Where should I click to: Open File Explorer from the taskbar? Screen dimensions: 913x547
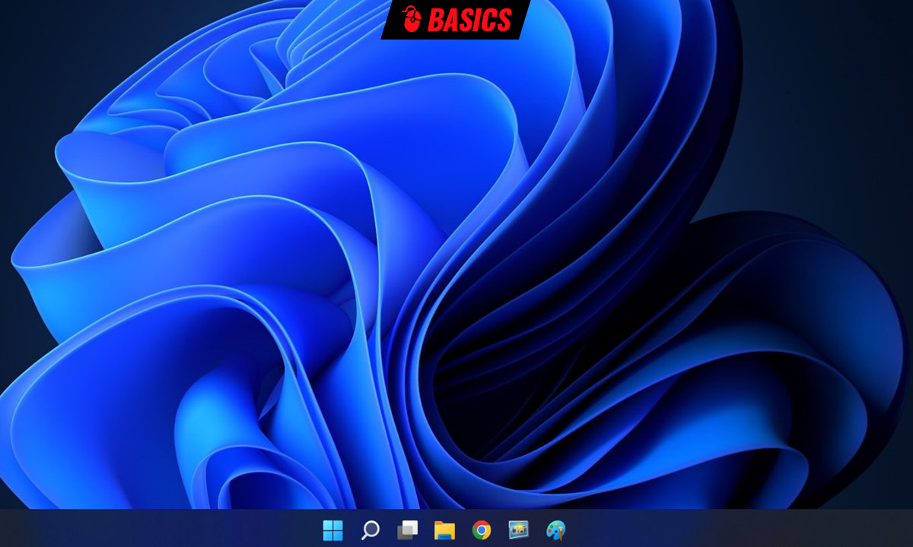[x=445, y=530]
